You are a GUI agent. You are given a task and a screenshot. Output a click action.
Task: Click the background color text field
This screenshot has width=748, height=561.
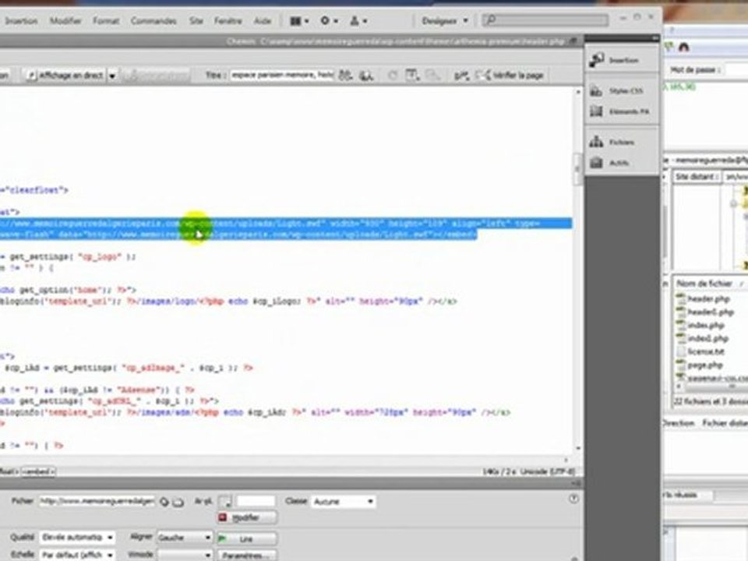click(256, 501)
